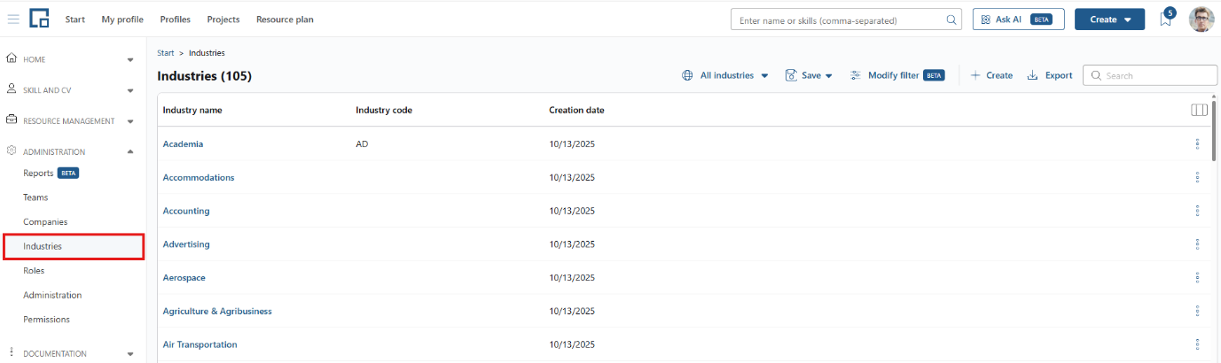Go to the Start tab
The width and height of the screenshot is (1221, 363).
[75, 19]
